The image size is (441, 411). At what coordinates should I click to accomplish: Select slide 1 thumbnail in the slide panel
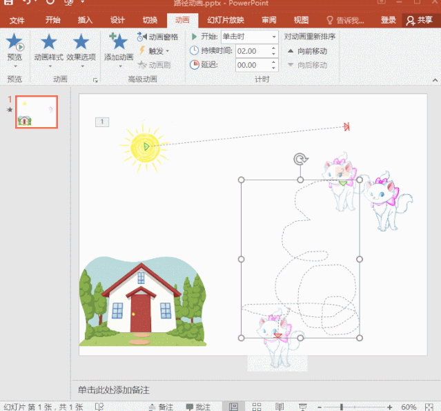tap(37, 112)
